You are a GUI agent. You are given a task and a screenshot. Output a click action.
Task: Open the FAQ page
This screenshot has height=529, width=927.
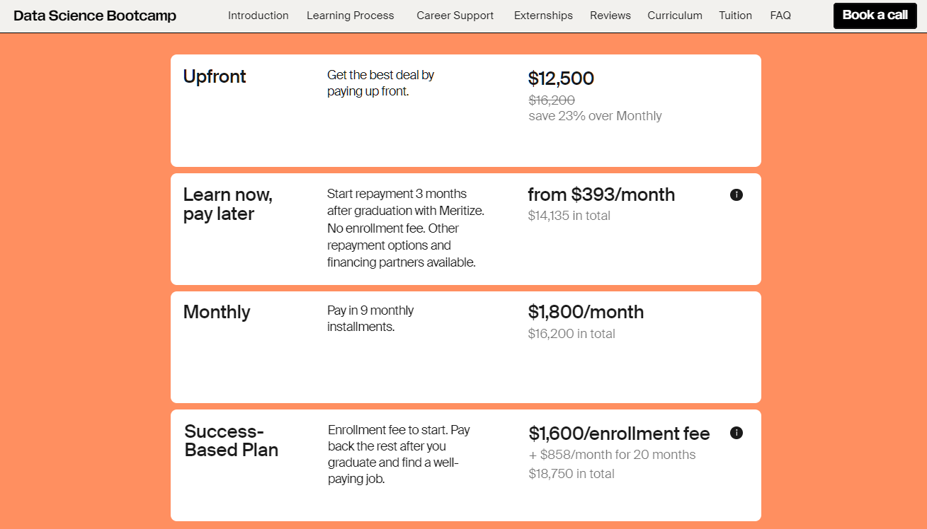pos(780,15)
